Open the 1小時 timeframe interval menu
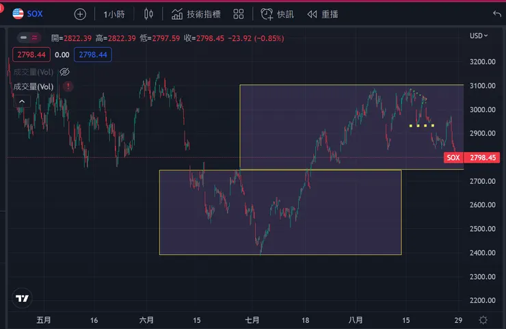Screen dimensions: 506x329 [x=114, y=14]
